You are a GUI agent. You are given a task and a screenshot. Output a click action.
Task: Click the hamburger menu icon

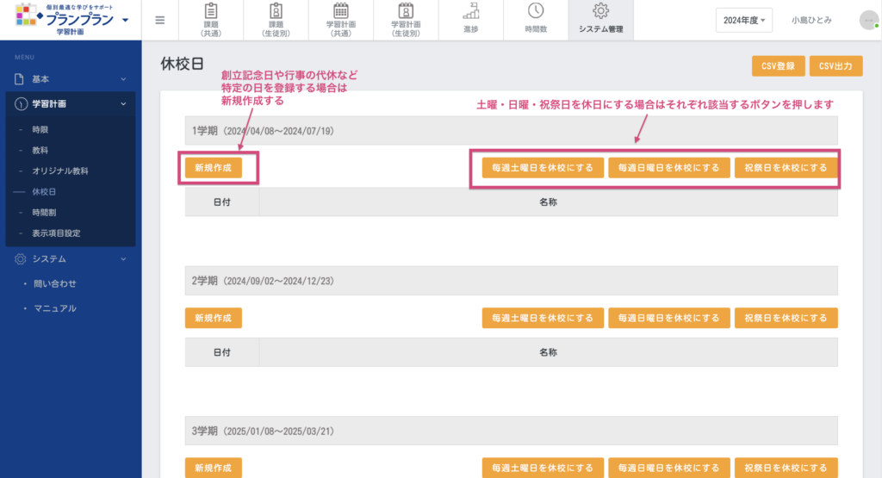pos(159,21)
